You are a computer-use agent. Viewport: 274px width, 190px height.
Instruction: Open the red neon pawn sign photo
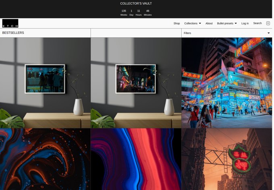coord(226,159)
